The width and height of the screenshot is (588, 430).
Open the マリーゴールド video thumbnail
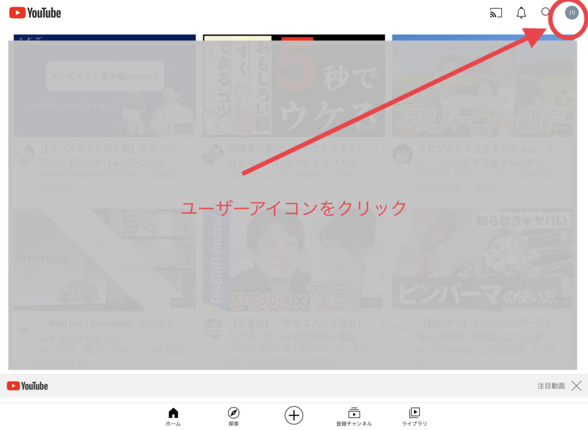pyautogui.click(x=482, y=86)
